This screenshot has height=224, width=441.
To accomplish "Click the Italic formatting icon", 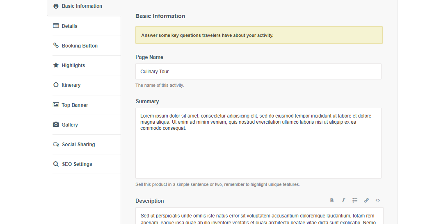I will tap(343, 201).
